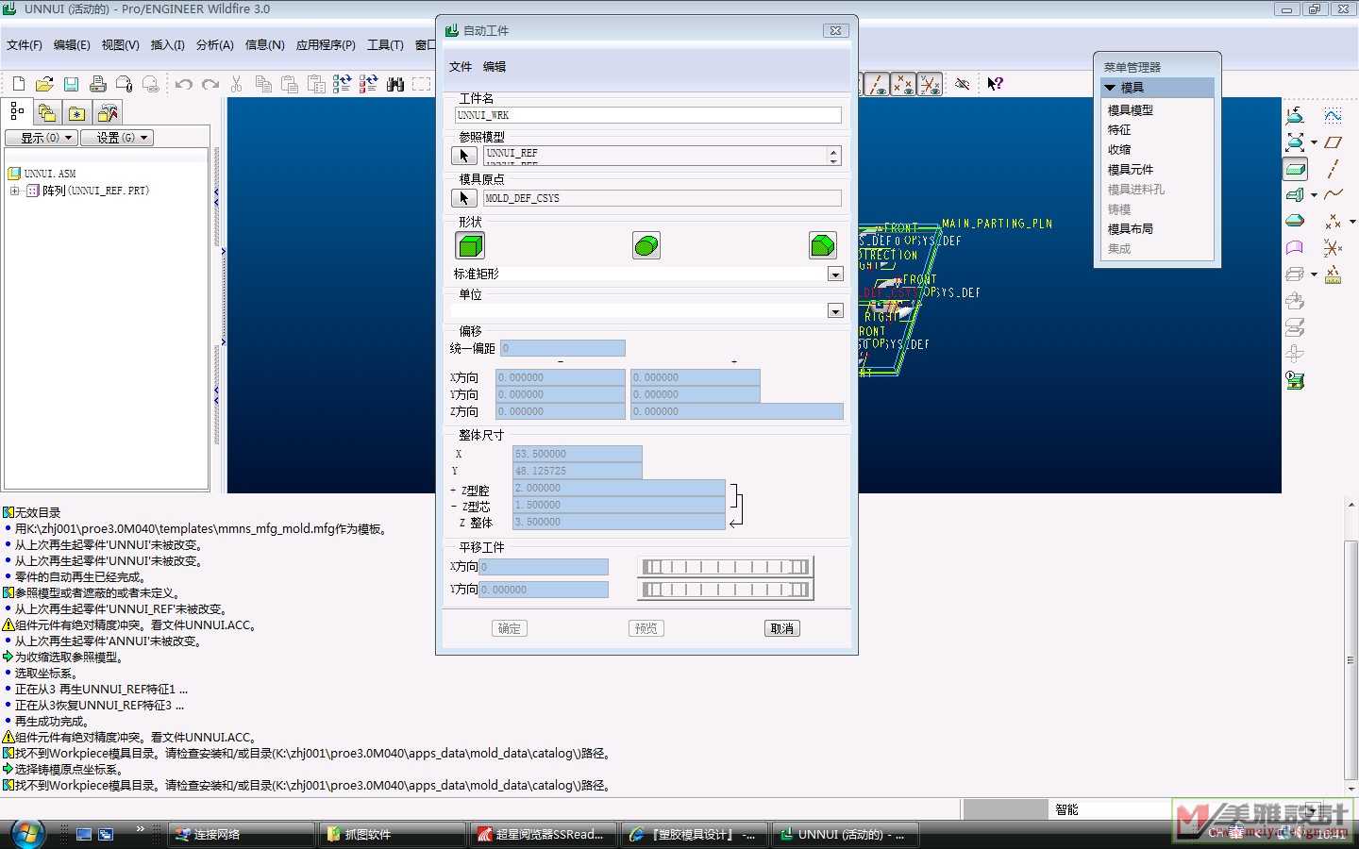Select the standard rectangular workpiece shape icon

[x=470, y=246]
